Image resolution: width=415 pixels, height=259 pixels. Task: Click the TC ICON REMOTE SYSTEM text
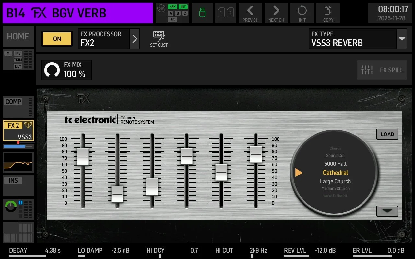pyautogui.click(x=137, y=120)
